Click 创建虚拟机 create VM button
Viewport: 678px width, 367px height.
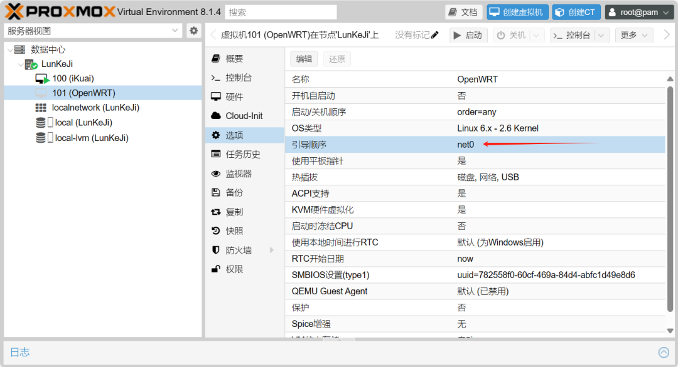coord(517,12)
